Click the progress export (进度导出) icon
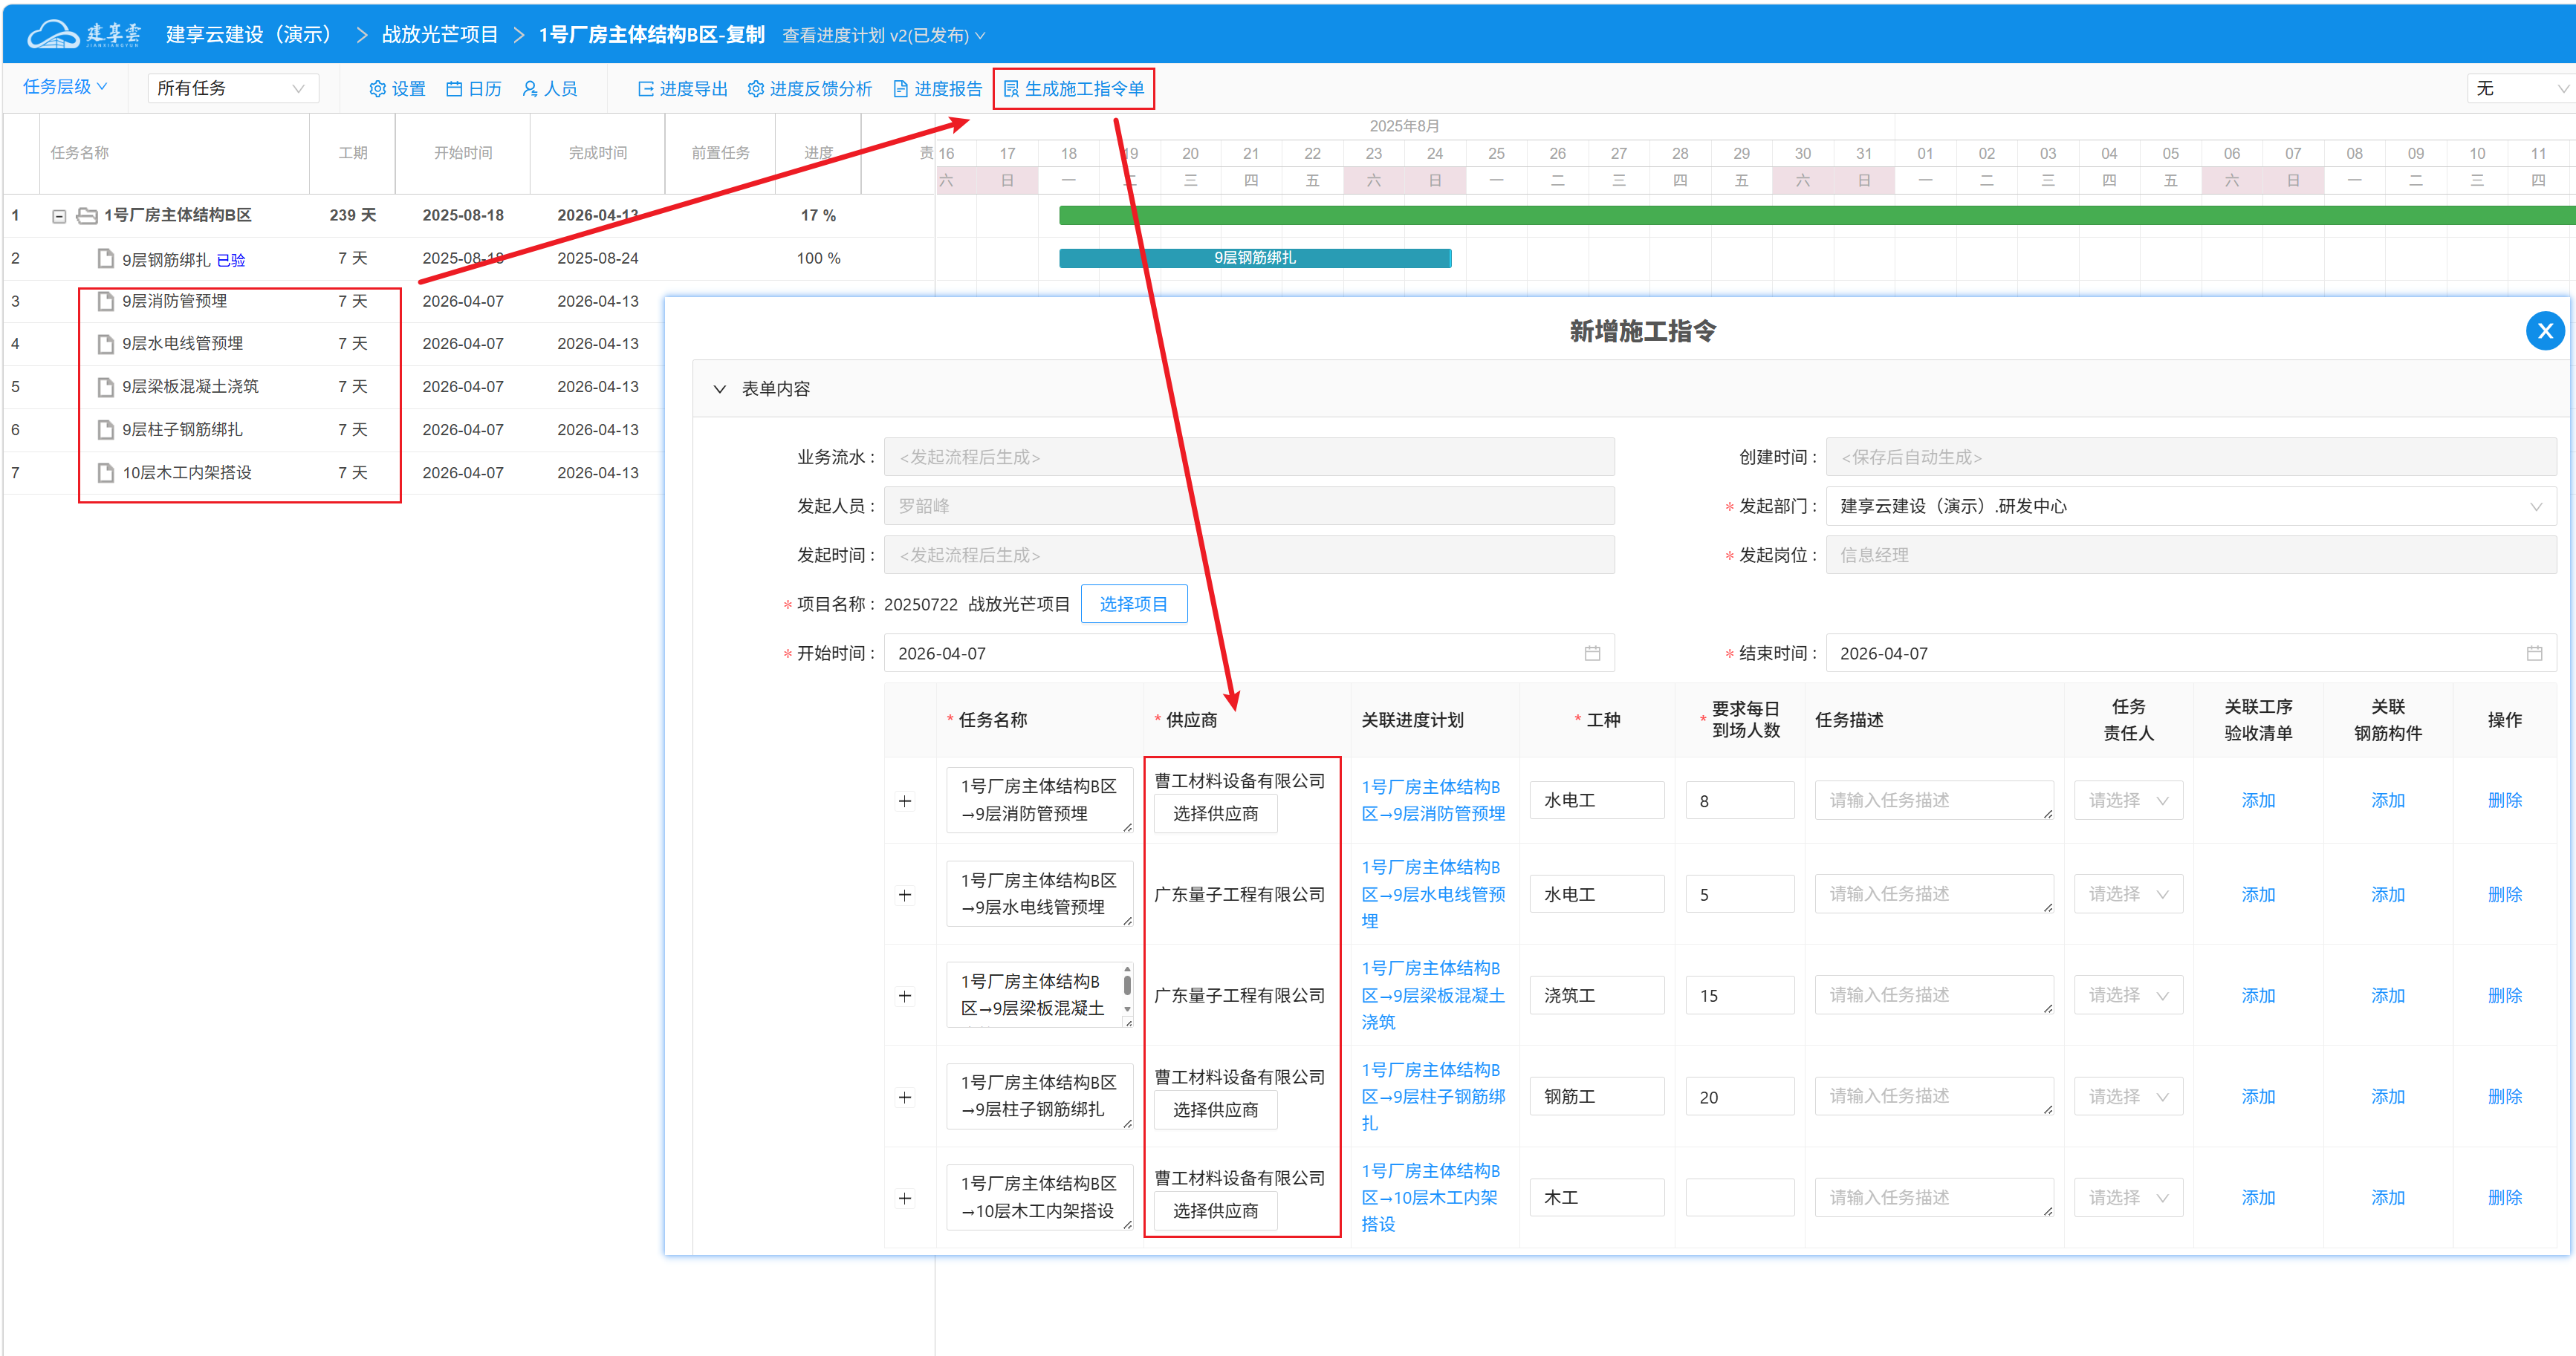The width and height of the screenshot is (2576, 1356). [x=646, y=89]
